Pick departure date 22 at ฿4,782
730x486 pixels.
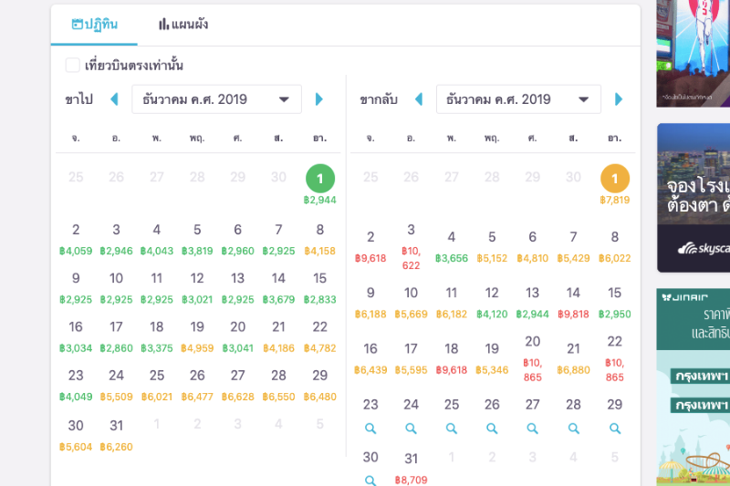tap(320, 336)
